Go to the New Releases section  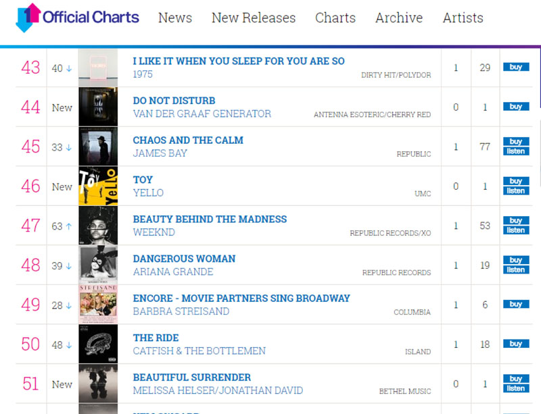[x=254, y=18]
